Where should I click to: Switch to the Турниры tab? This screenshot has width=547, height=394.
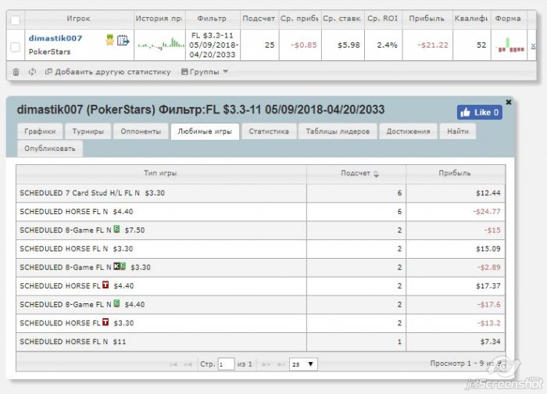(x=88, y=131)
